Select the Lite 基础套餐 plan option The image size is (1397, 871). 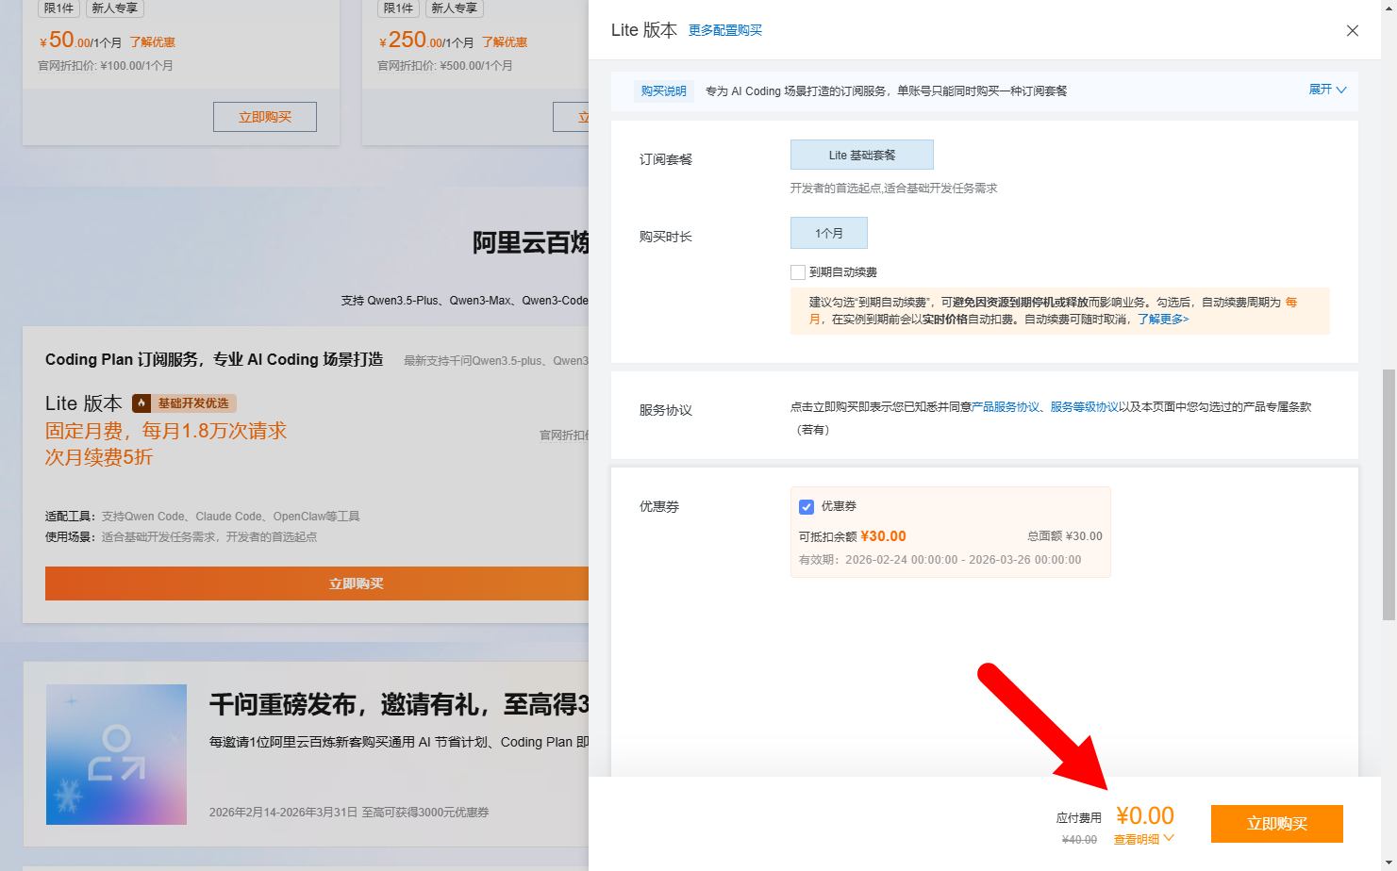coord(861,156)
